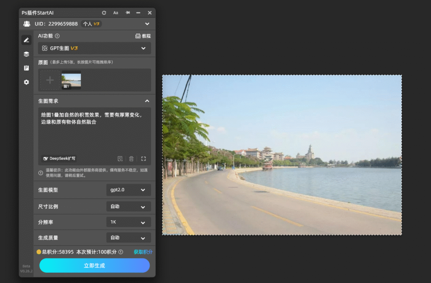Click the refresh icon in the title bar

(x=104, y=13)
